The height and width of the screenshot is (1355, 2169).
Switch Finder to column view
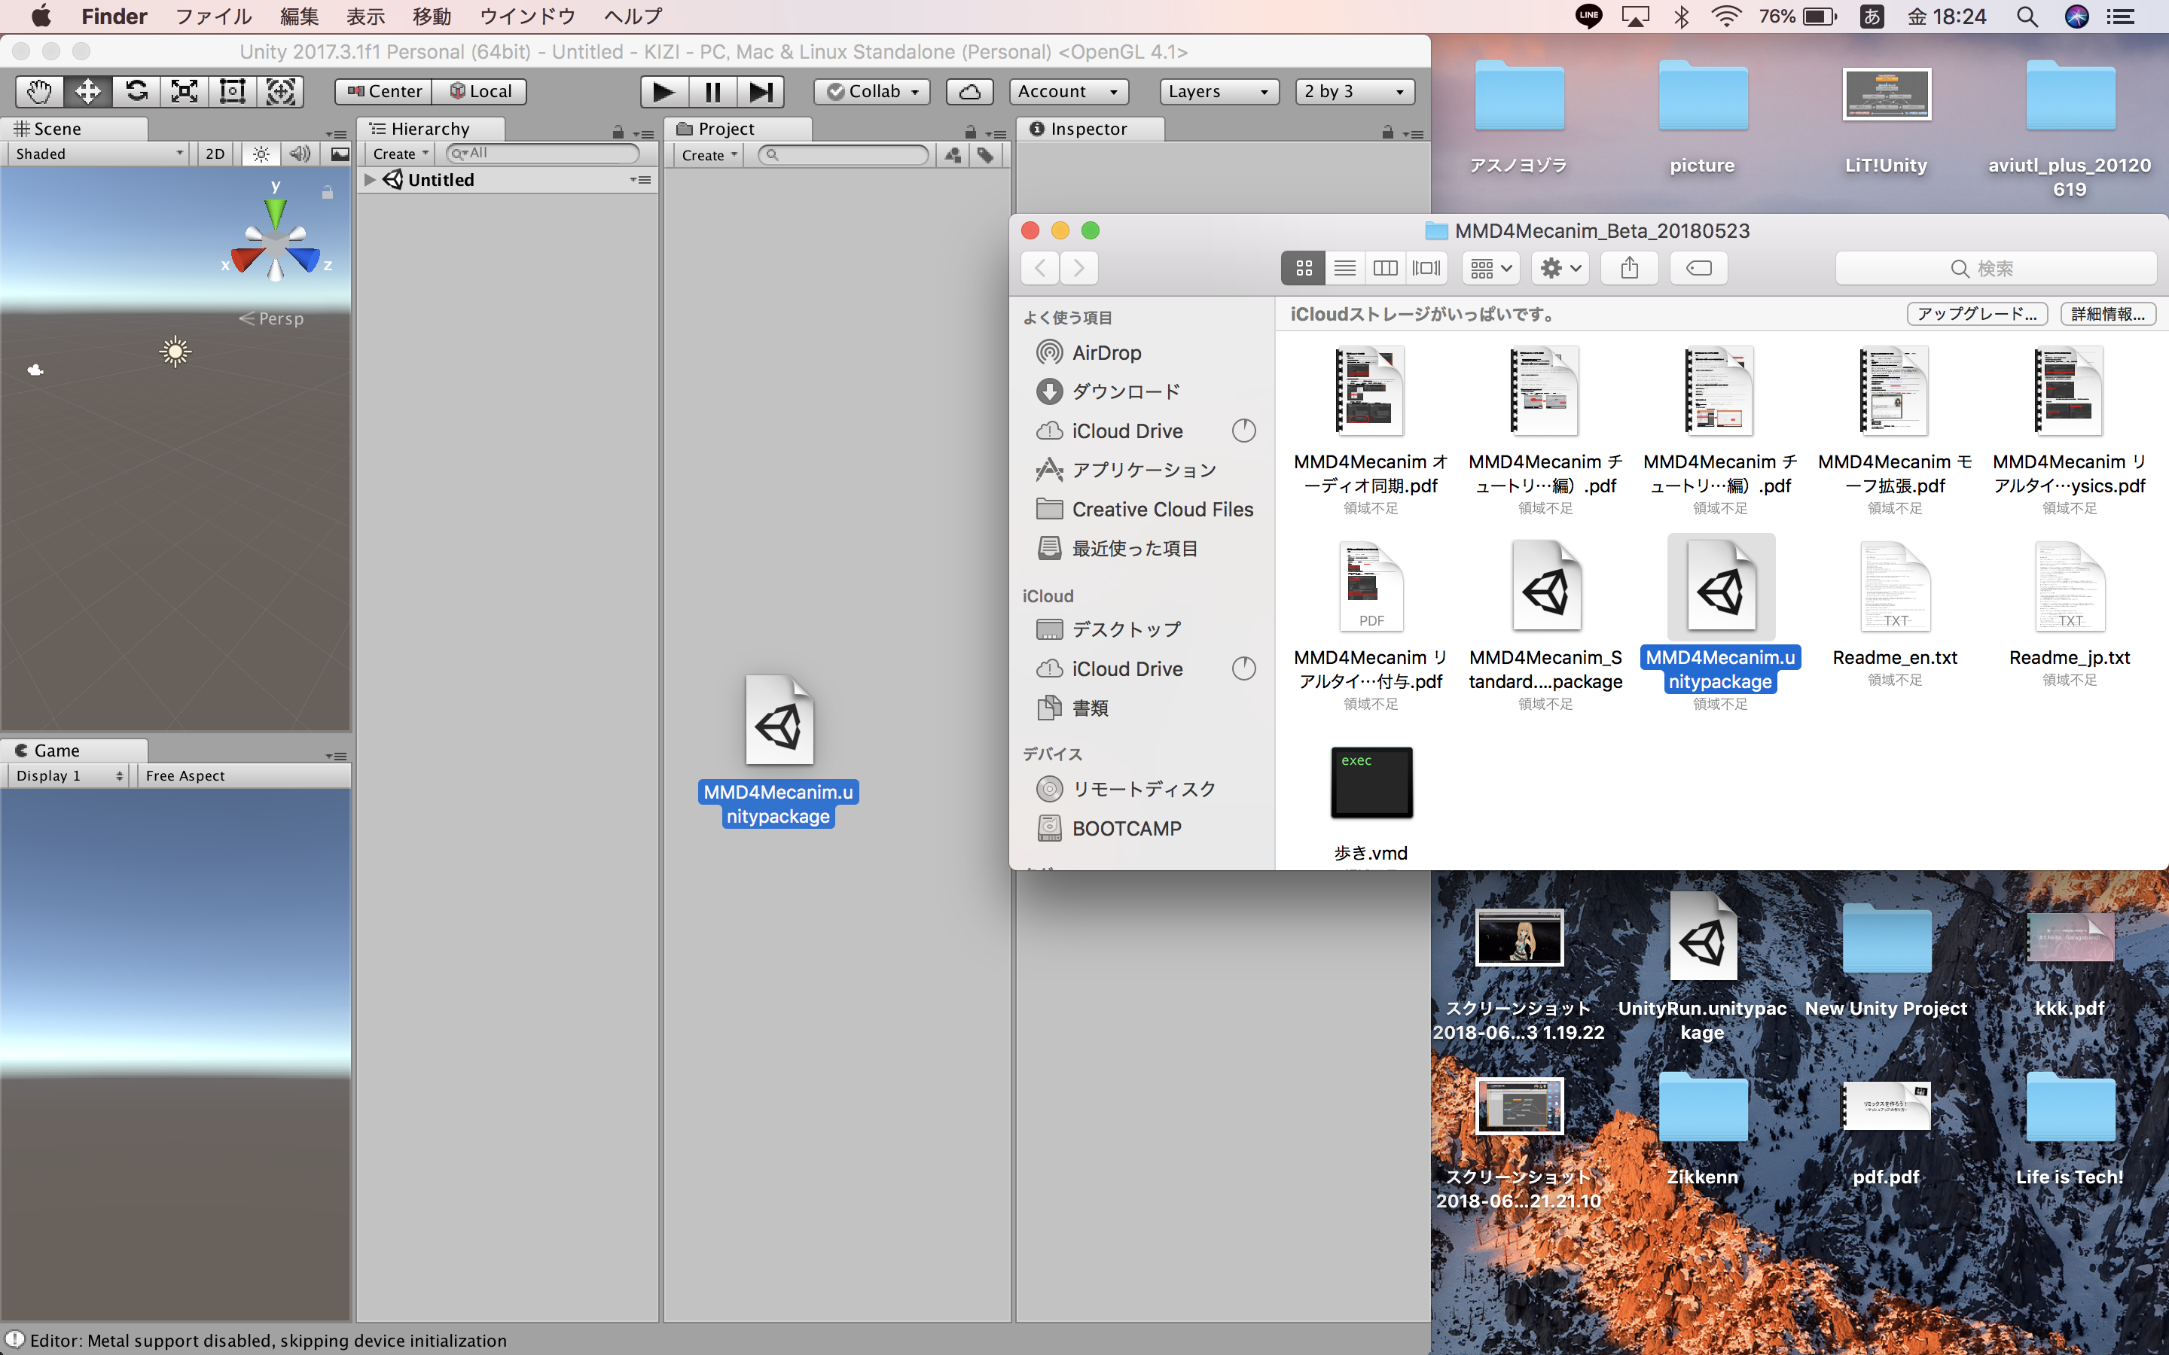(1386, 268)
